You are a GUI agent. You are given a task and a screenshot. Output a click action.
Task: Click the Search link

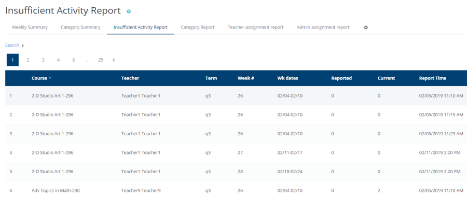[12, 45]
